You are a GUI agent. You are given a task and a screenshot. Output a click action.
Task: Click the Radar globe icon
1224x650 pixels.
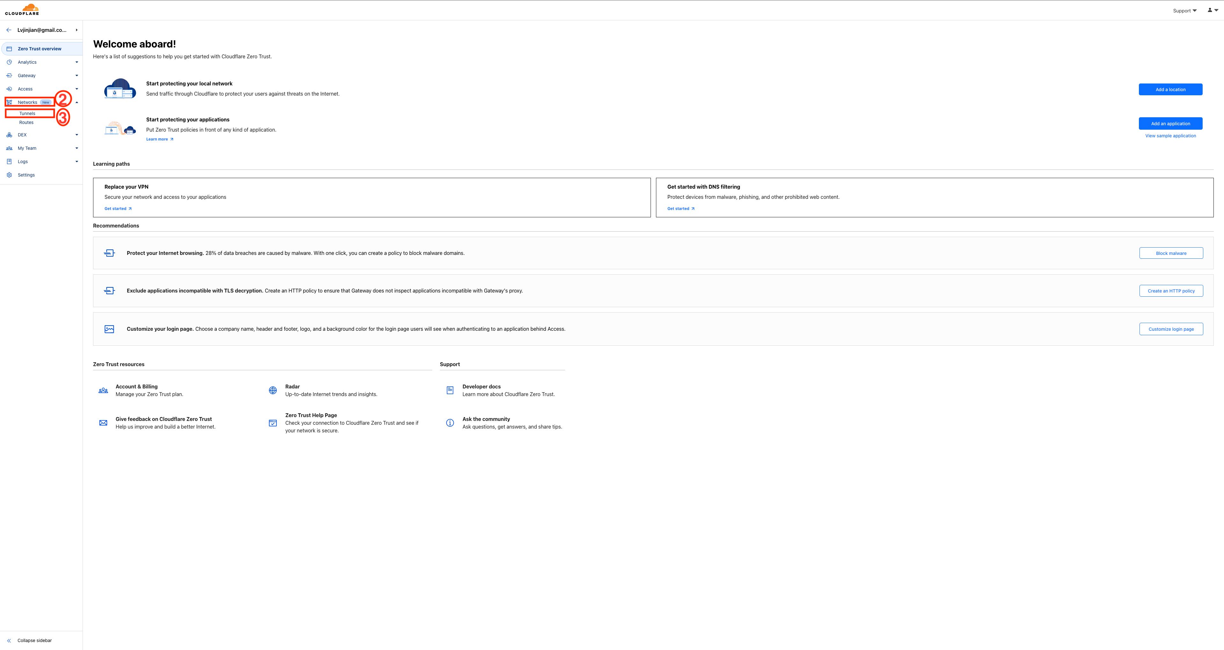click(x=273, y=391)
